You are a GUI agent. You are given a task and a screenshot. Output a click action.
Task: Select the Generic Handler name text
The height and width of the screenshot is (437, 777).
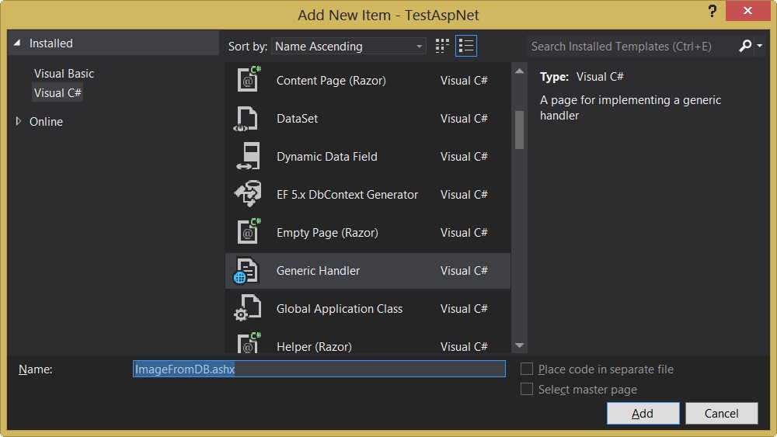pyautogui.click(x=318, y=271)
